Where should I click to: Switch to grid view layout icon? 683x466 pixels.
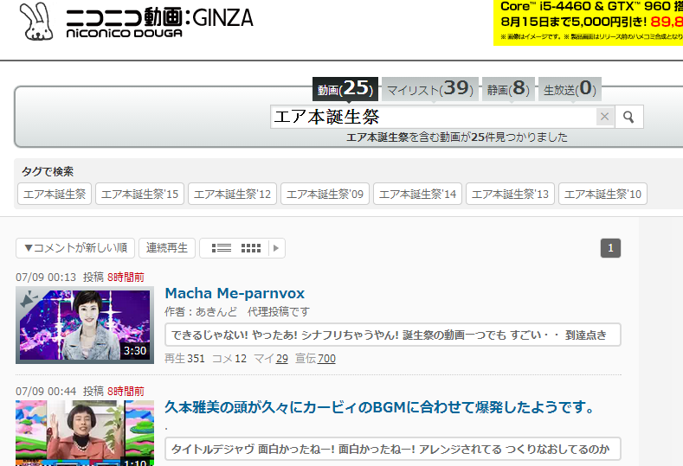click(251, 248)
